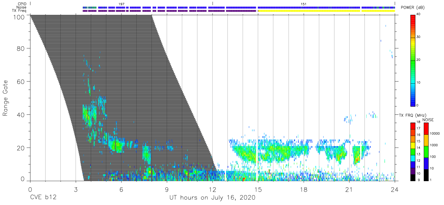Click the yellow segment of the TX FRQ legend
This screenshot has height=205, width=444.
(413, 145)
